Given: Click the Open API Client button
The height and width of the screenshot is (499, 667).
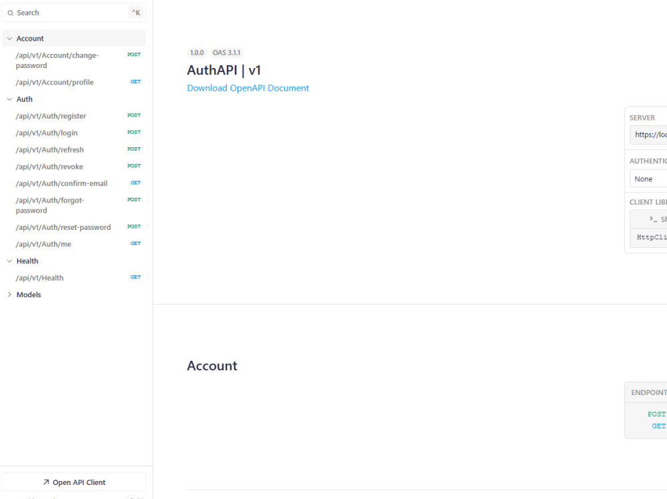Looking at the screenshot, I should click(74, 482).
